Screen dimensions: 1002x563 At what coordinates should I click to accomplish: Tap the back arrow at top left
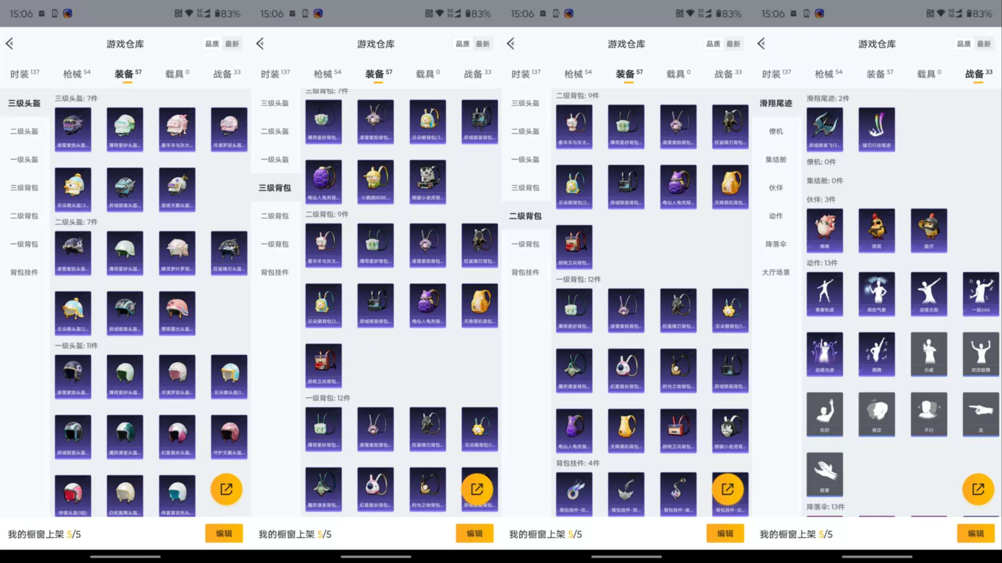pyautogui.click(x=760, y=44)
